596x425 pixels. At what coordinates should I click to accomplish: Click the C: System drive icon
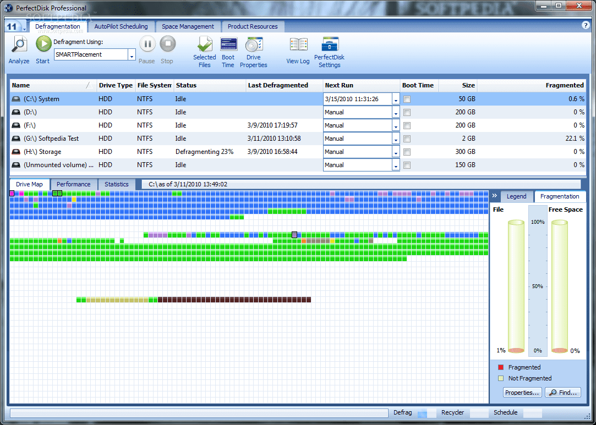point(15,99)
